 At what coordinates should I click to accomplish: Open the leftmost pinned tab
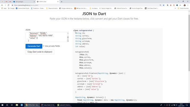pos(2,2)
